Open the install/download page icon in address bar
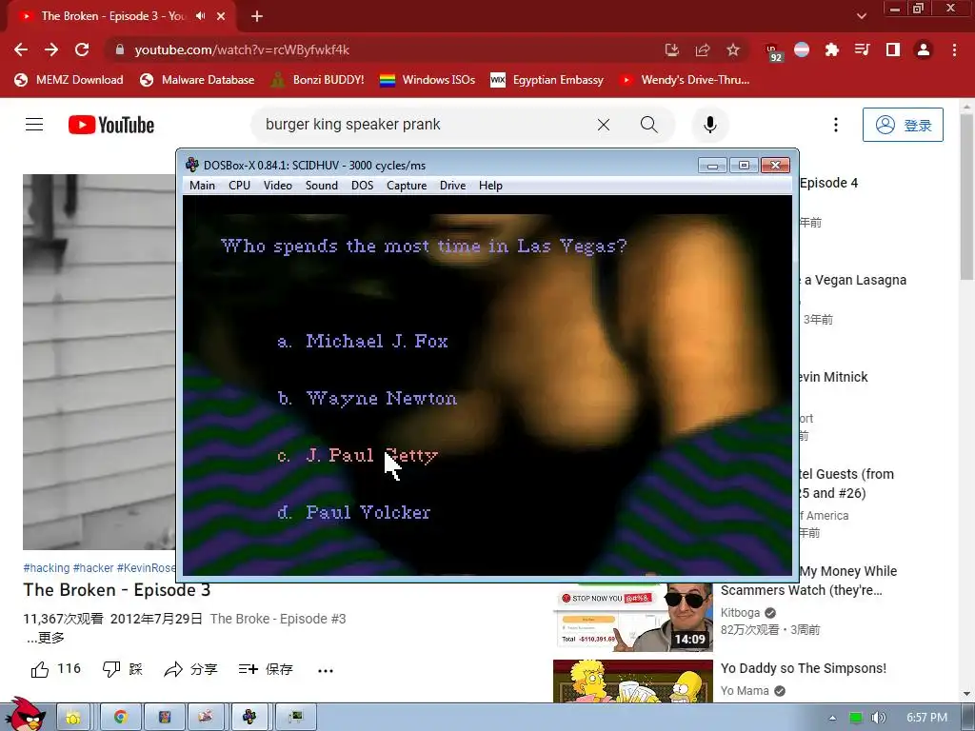This screenshot has height=731, width=975. click(671, 49)
